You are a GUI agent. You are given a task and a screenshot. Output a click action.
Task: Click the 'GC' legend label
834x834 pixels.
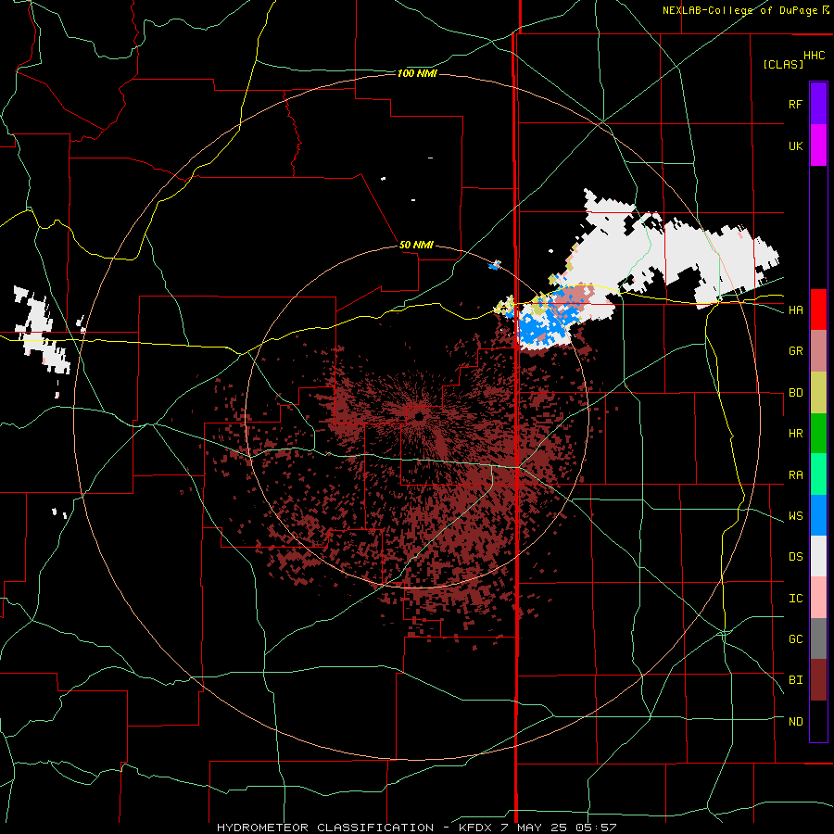pos(795,639)
